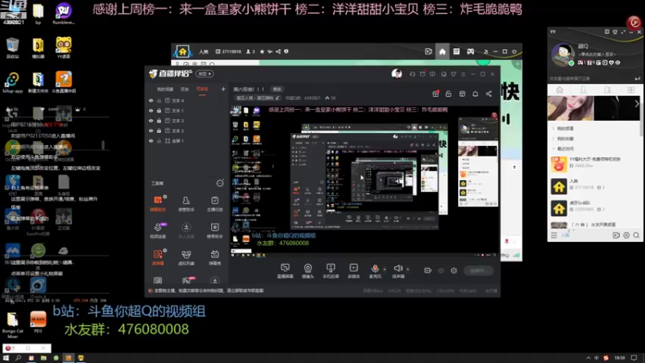Open the hamburger menu at YY panel bottom
This screenshot has height=363, width=645.
pos(554,235)
